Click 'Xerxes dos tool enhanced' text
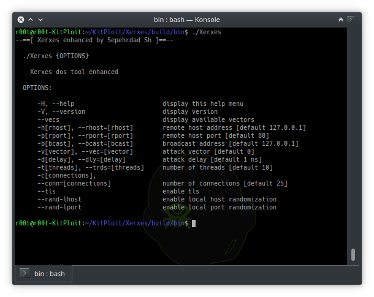This screenshot has width=374, height=297. 74,72
